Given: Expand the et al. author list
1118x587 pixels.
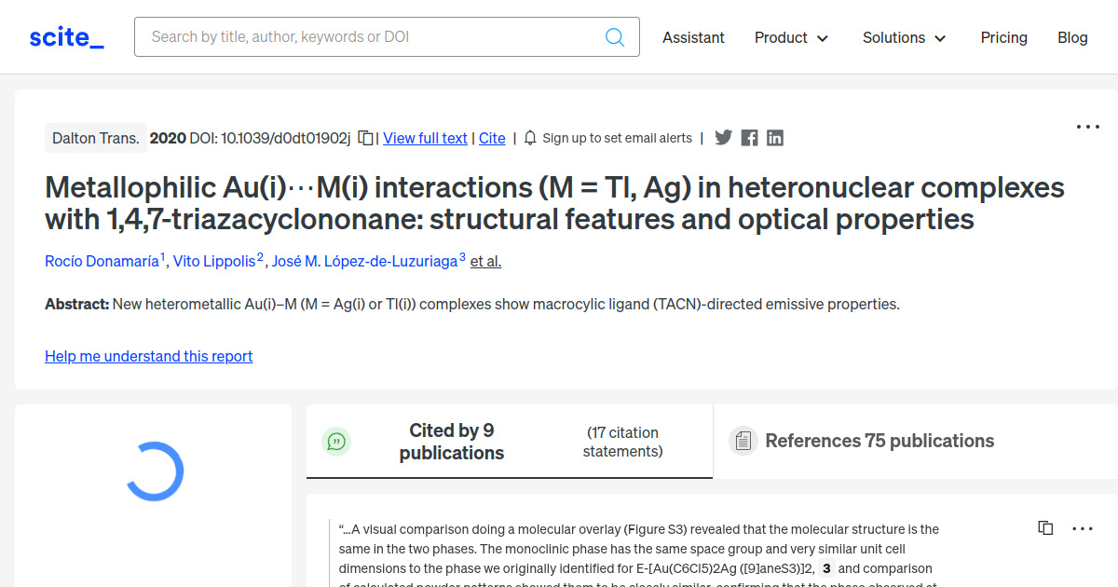Looking at the screenshot, I should click(485, 261).
